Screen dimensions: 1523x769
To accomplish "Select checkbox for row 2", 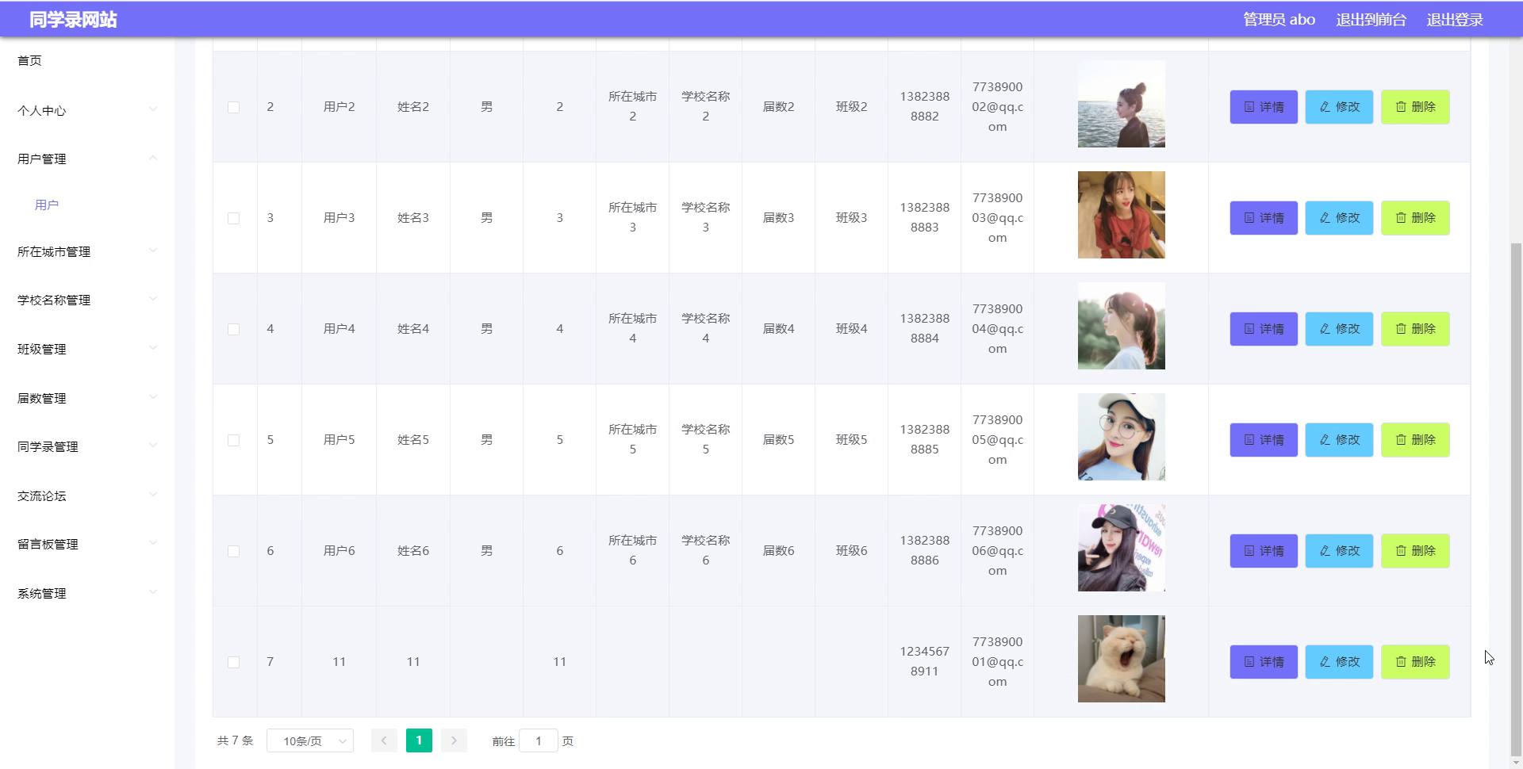I will pos(233,107).
